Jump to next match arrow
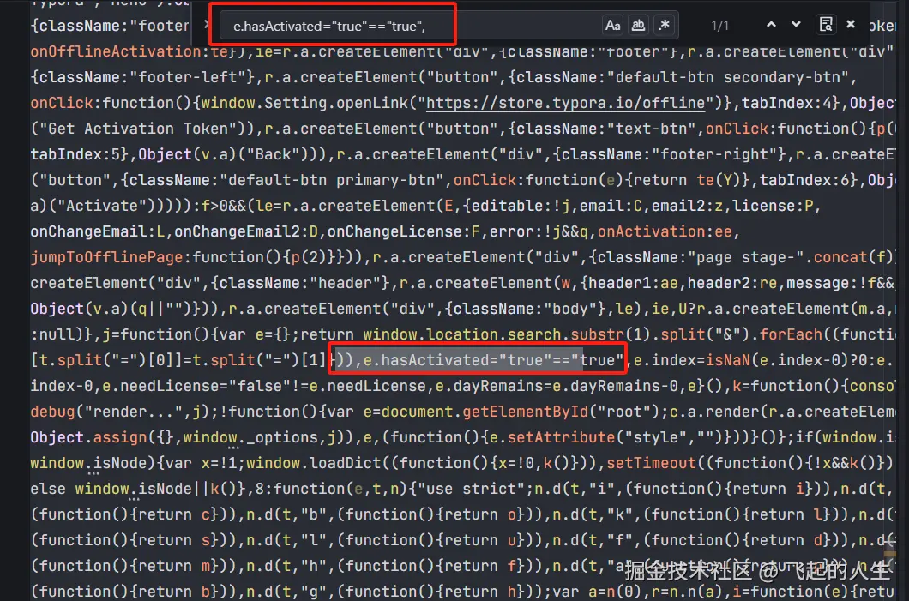 tap(797, 25)
